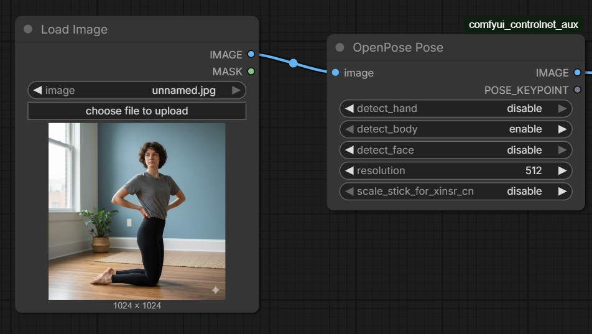Click the Load Image IMAGE output socket
Viewport: 592px width, 334px height.
pos(251,54)
